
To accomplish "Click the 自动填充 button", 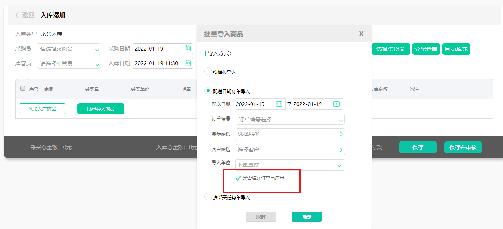I will [455, 49].
